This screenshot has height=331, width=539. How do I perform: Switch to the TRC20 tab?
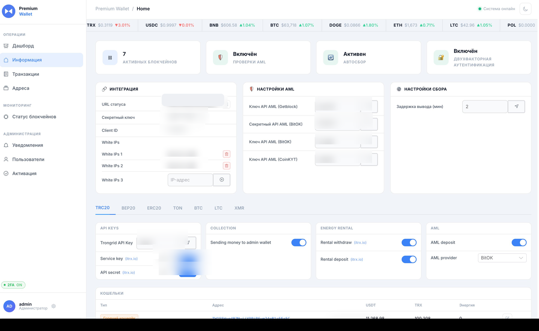click(103, 208)
